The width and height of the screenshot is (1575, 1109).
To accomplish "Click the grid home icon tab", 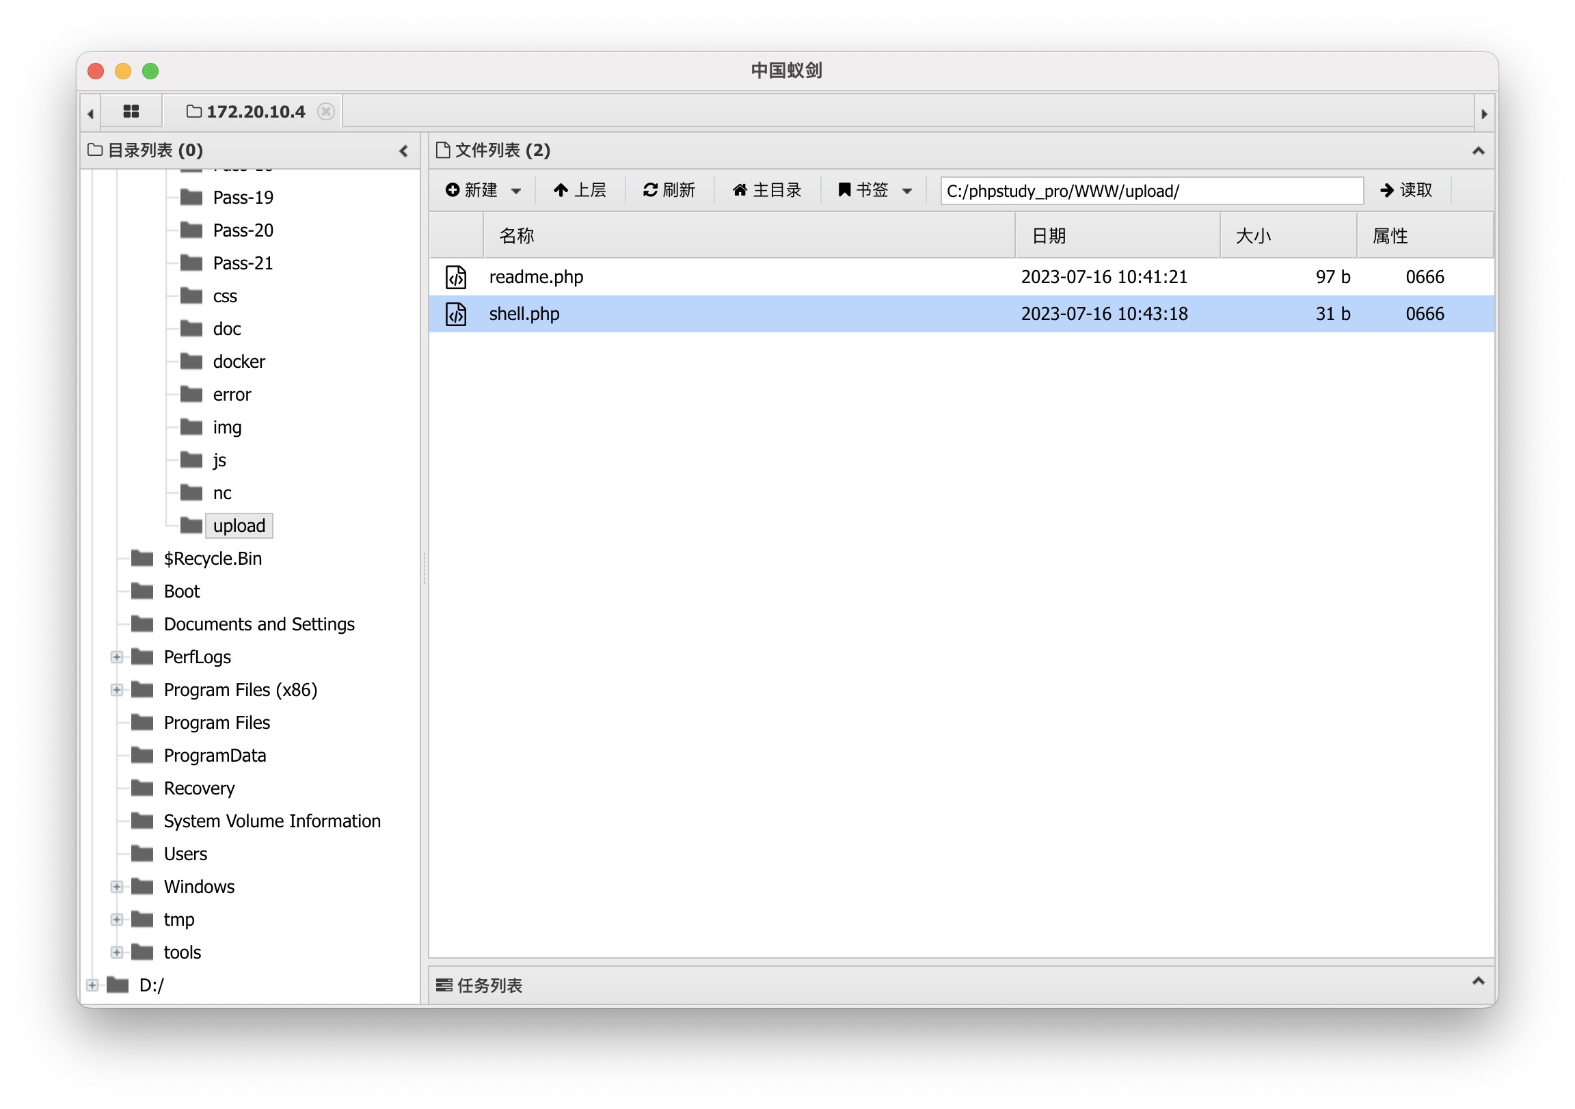I will [x=131, y=111].
